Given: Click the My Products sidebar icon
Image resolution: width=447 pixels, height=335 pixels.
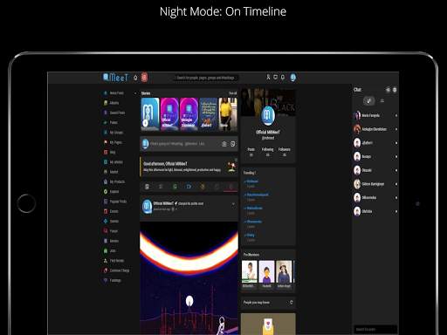Looking at the screenshot, I should pyautogui.click(x=106, y=181).
